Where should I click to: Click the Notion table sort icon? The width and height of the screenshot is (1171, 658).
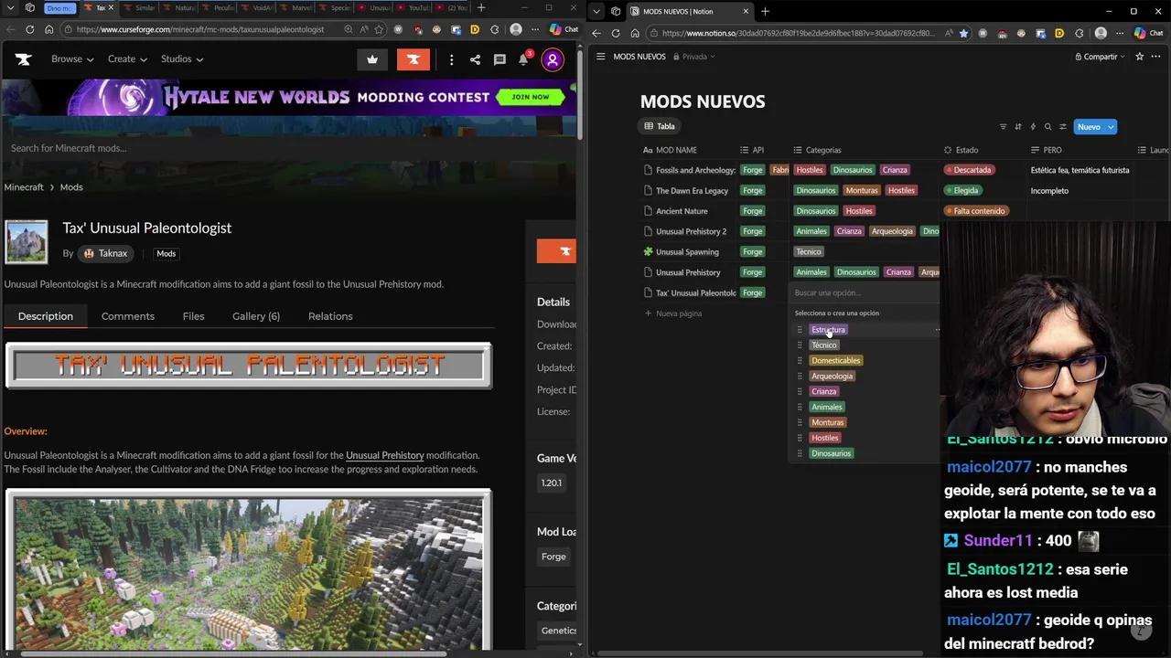[x=1017, y=127]
